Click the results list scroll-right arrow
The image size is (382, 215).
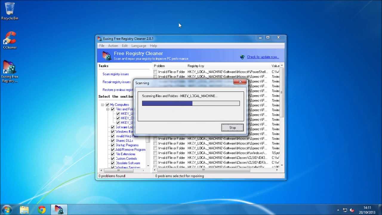pyautogui.click(x=277, y=170)
